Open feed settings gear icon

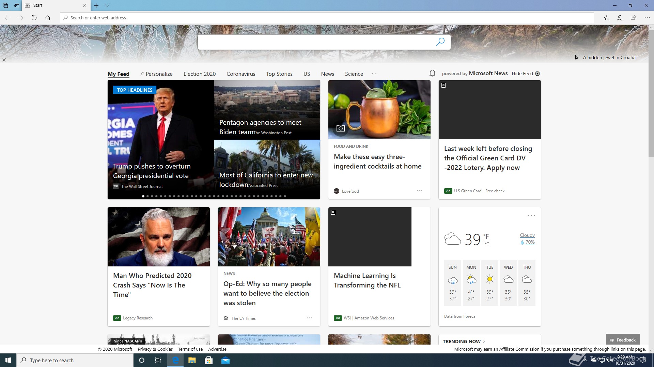pyautogui.click(x=538, y=73)
